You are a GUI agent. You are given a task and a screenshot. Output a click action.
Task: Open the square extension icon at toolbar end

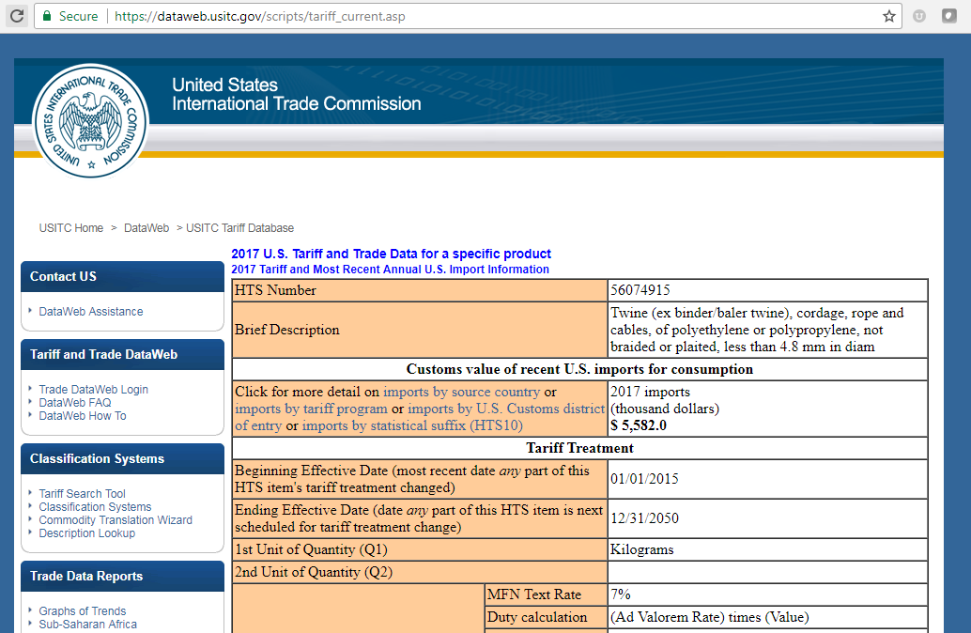[949, 16]
